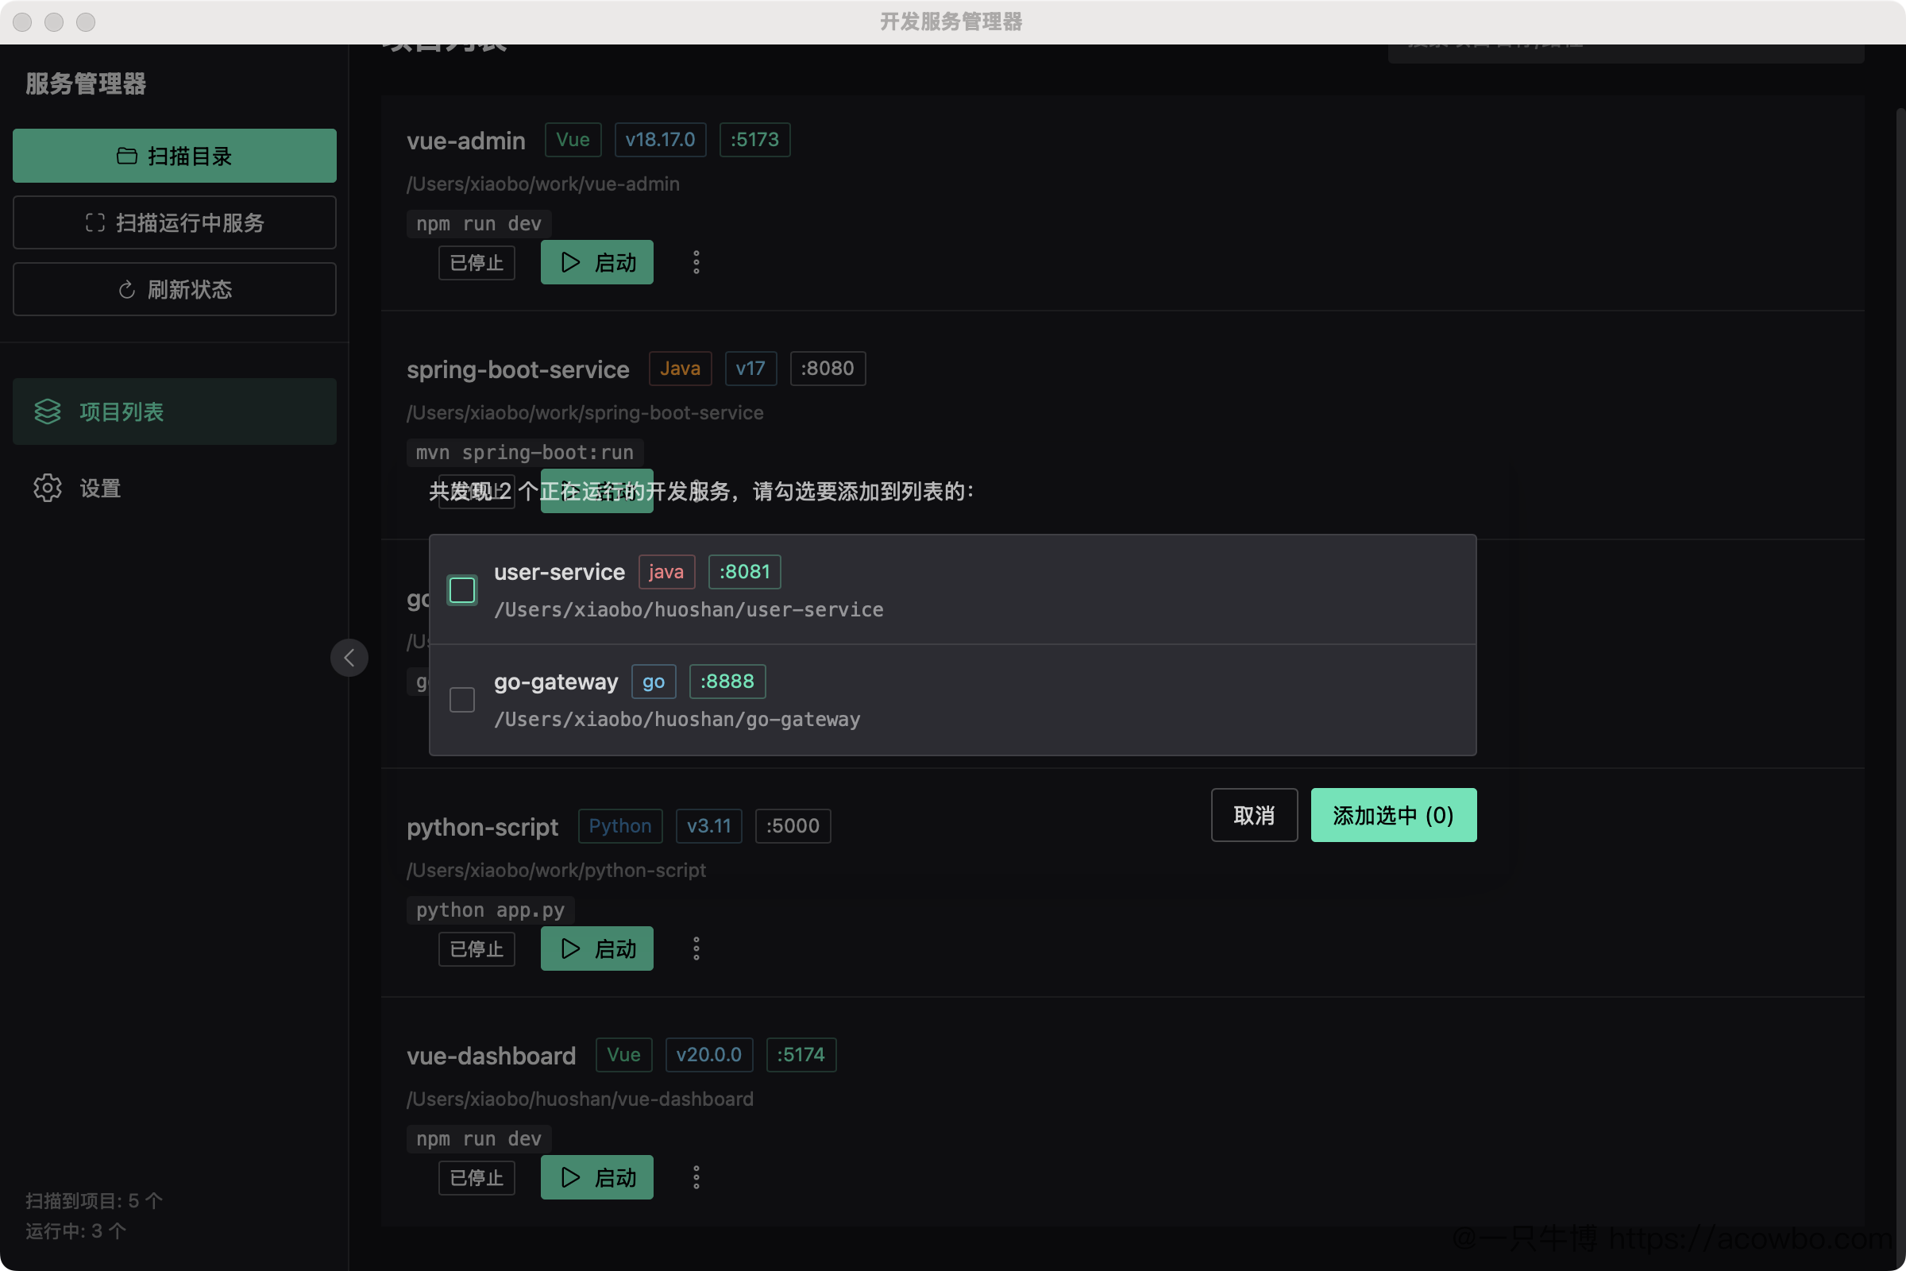Click 扫描到项目: 5 个 status text
The width and height of the screenshot is (1906, 1271).
point(94,1200)
